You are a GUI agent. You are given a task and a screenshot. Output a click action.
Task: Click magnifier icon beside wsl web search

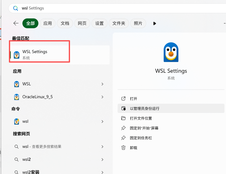[17, 147]
